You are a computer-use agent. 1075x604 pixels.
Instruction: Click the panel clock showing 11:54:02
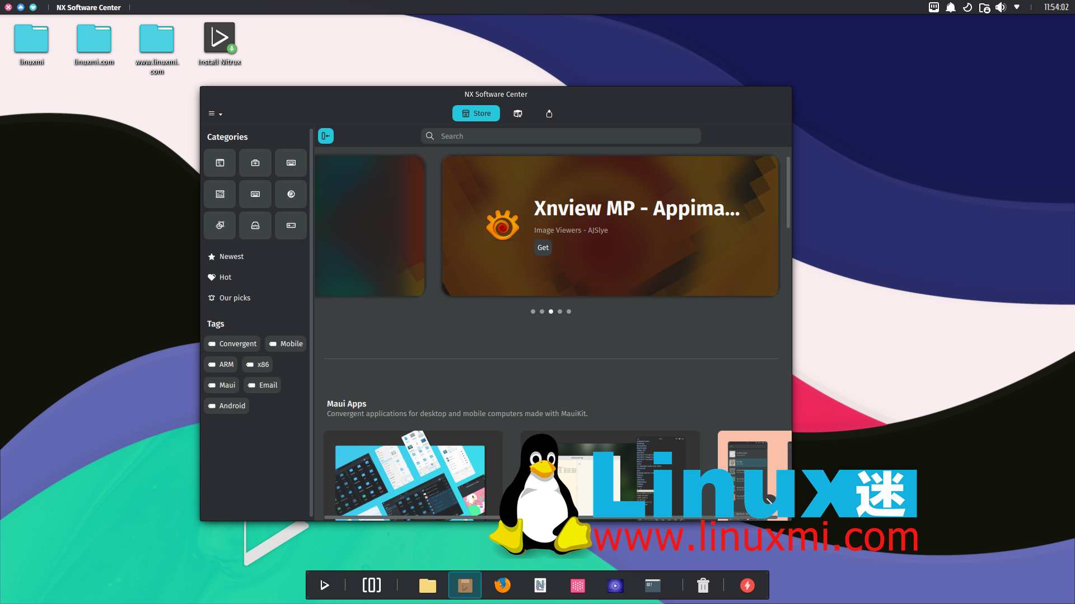(x=1056, y=7)
